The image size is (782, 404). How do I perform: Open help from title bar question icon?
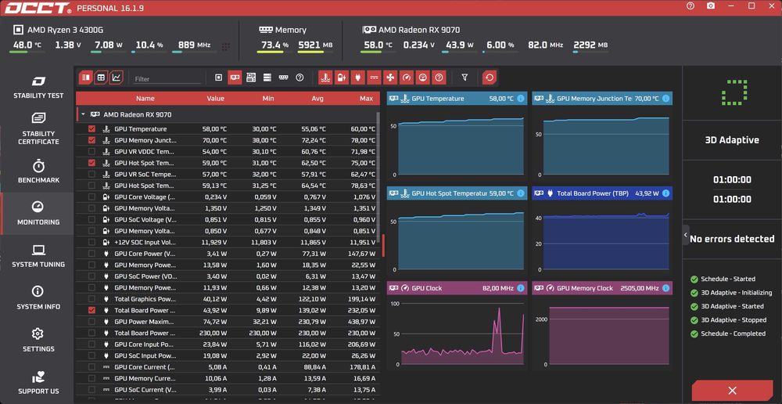click(x=691, y=6)
